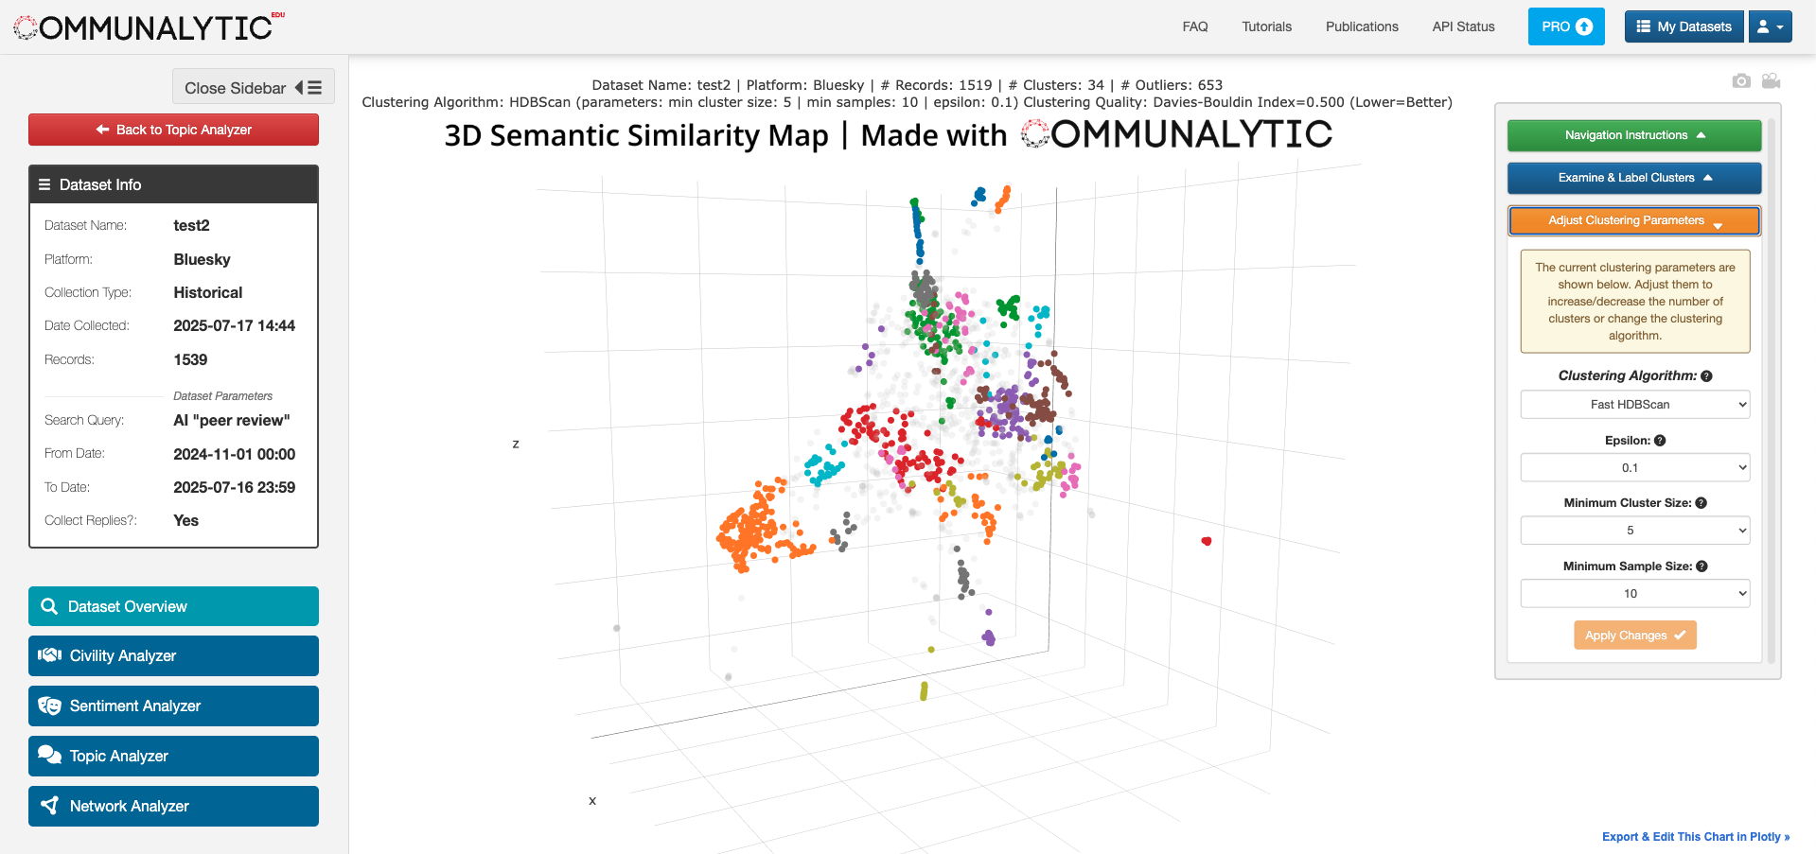This screenshot has height=854, width=1816.
Task: Click the help icon beside Clustering Algorithm
Action: pyautogui.click(x=1706, y=376)
